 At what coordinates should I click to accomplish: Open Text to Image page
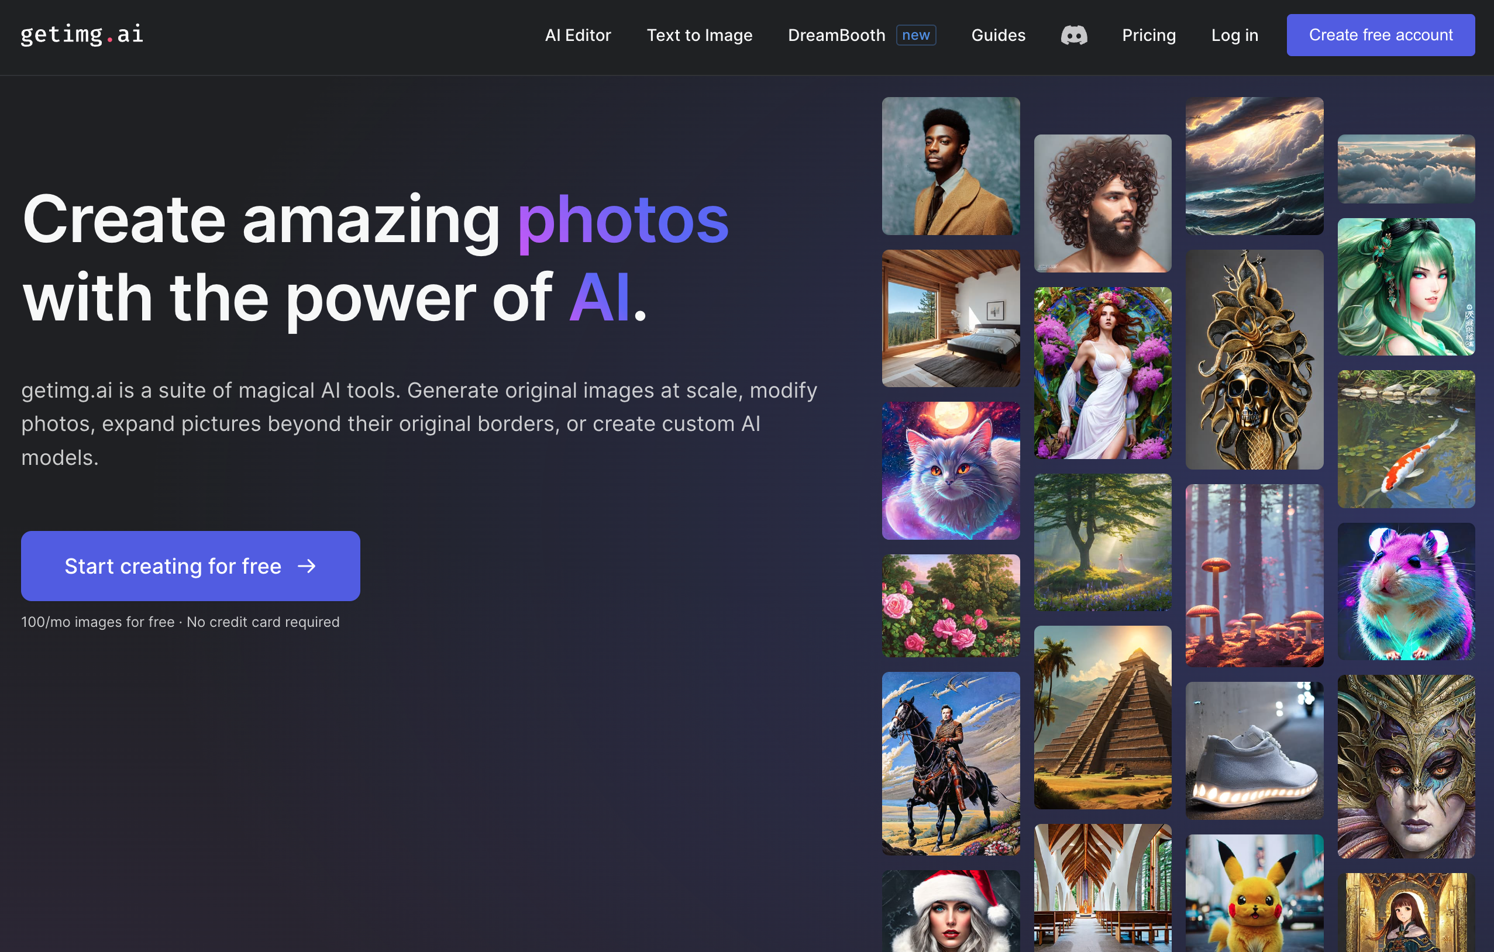pos(699,35)
